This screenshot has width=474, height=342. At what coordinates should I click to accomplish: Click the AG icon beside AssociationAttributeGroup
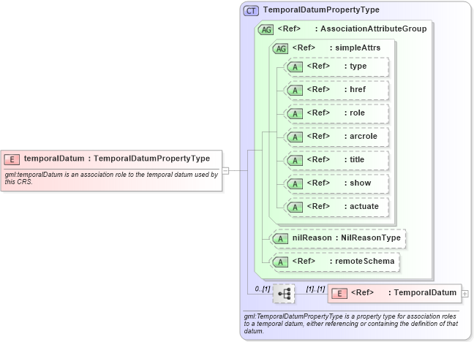266,30
